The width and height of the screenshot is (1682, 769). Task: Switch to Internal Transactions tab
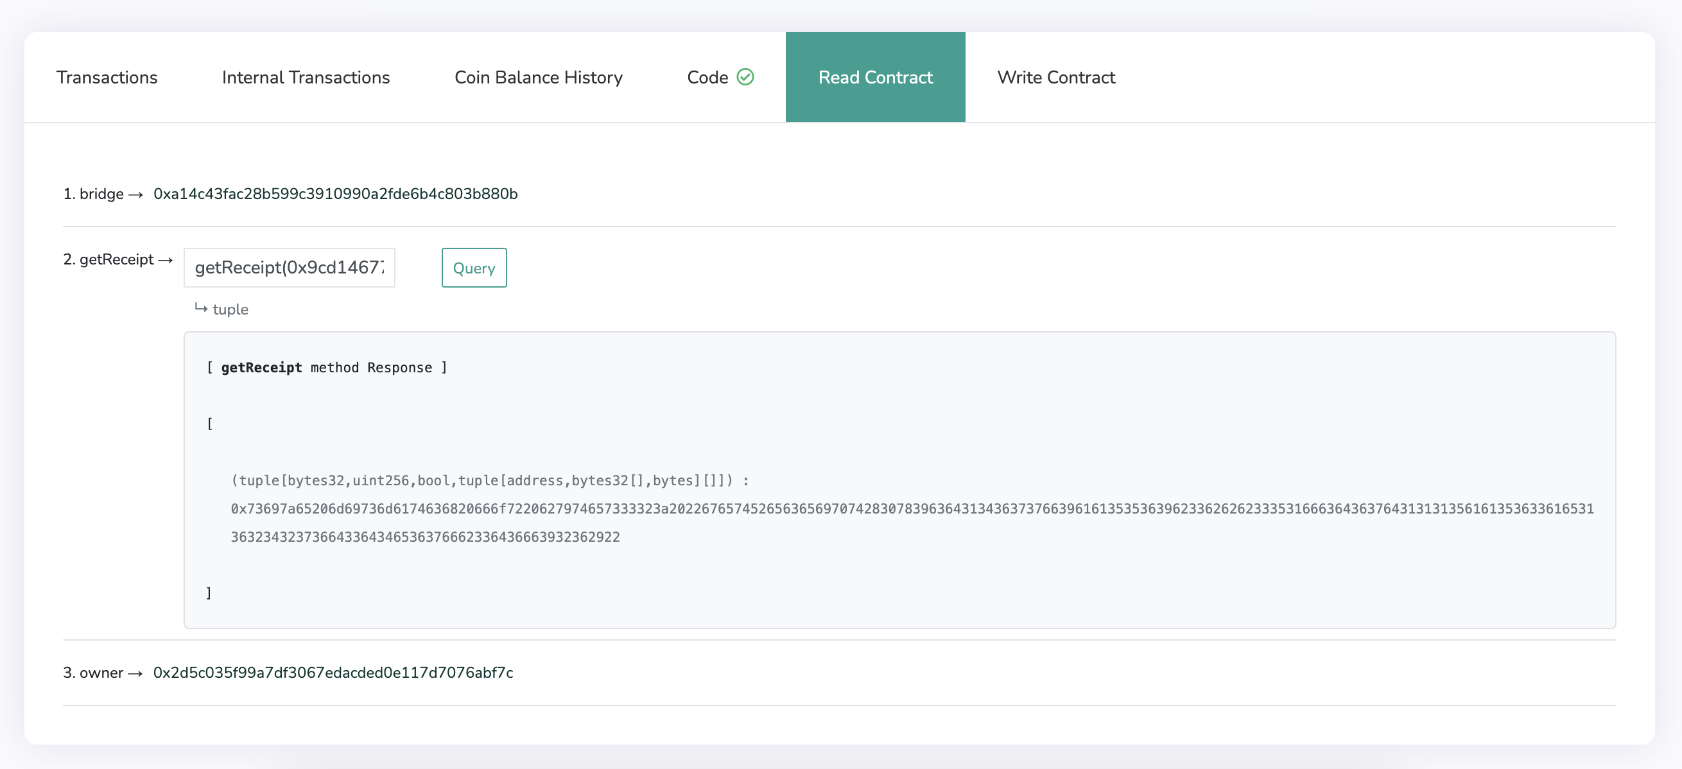click(306, 77)
